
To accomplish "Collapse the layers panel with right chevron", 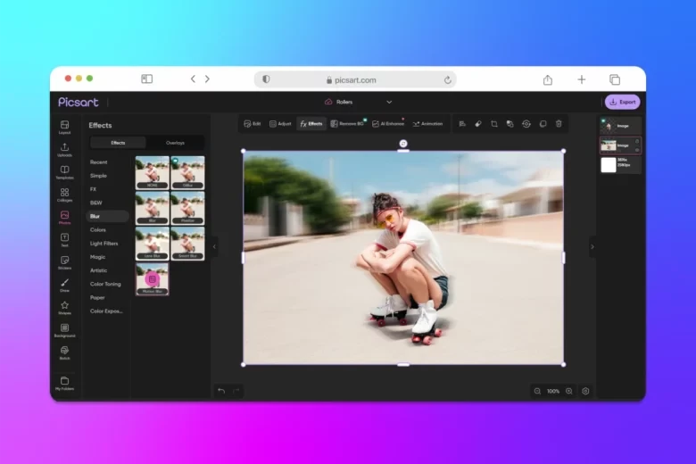I will [592, 247].
